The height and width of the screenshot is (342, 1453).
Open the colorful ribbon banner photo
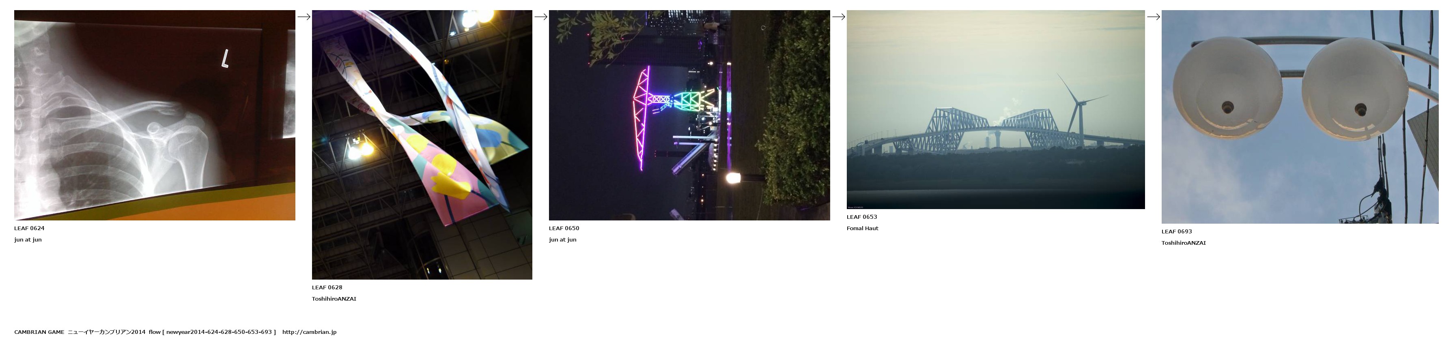pyautogui.click(x=422, y=145)
